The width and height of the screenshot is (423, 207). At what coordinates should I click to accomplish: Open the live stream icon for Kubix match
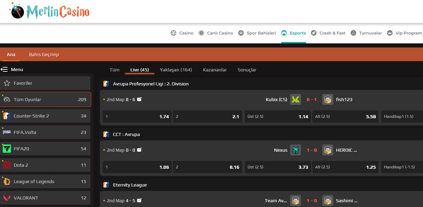pyautogui.click(x=139, y=99)
